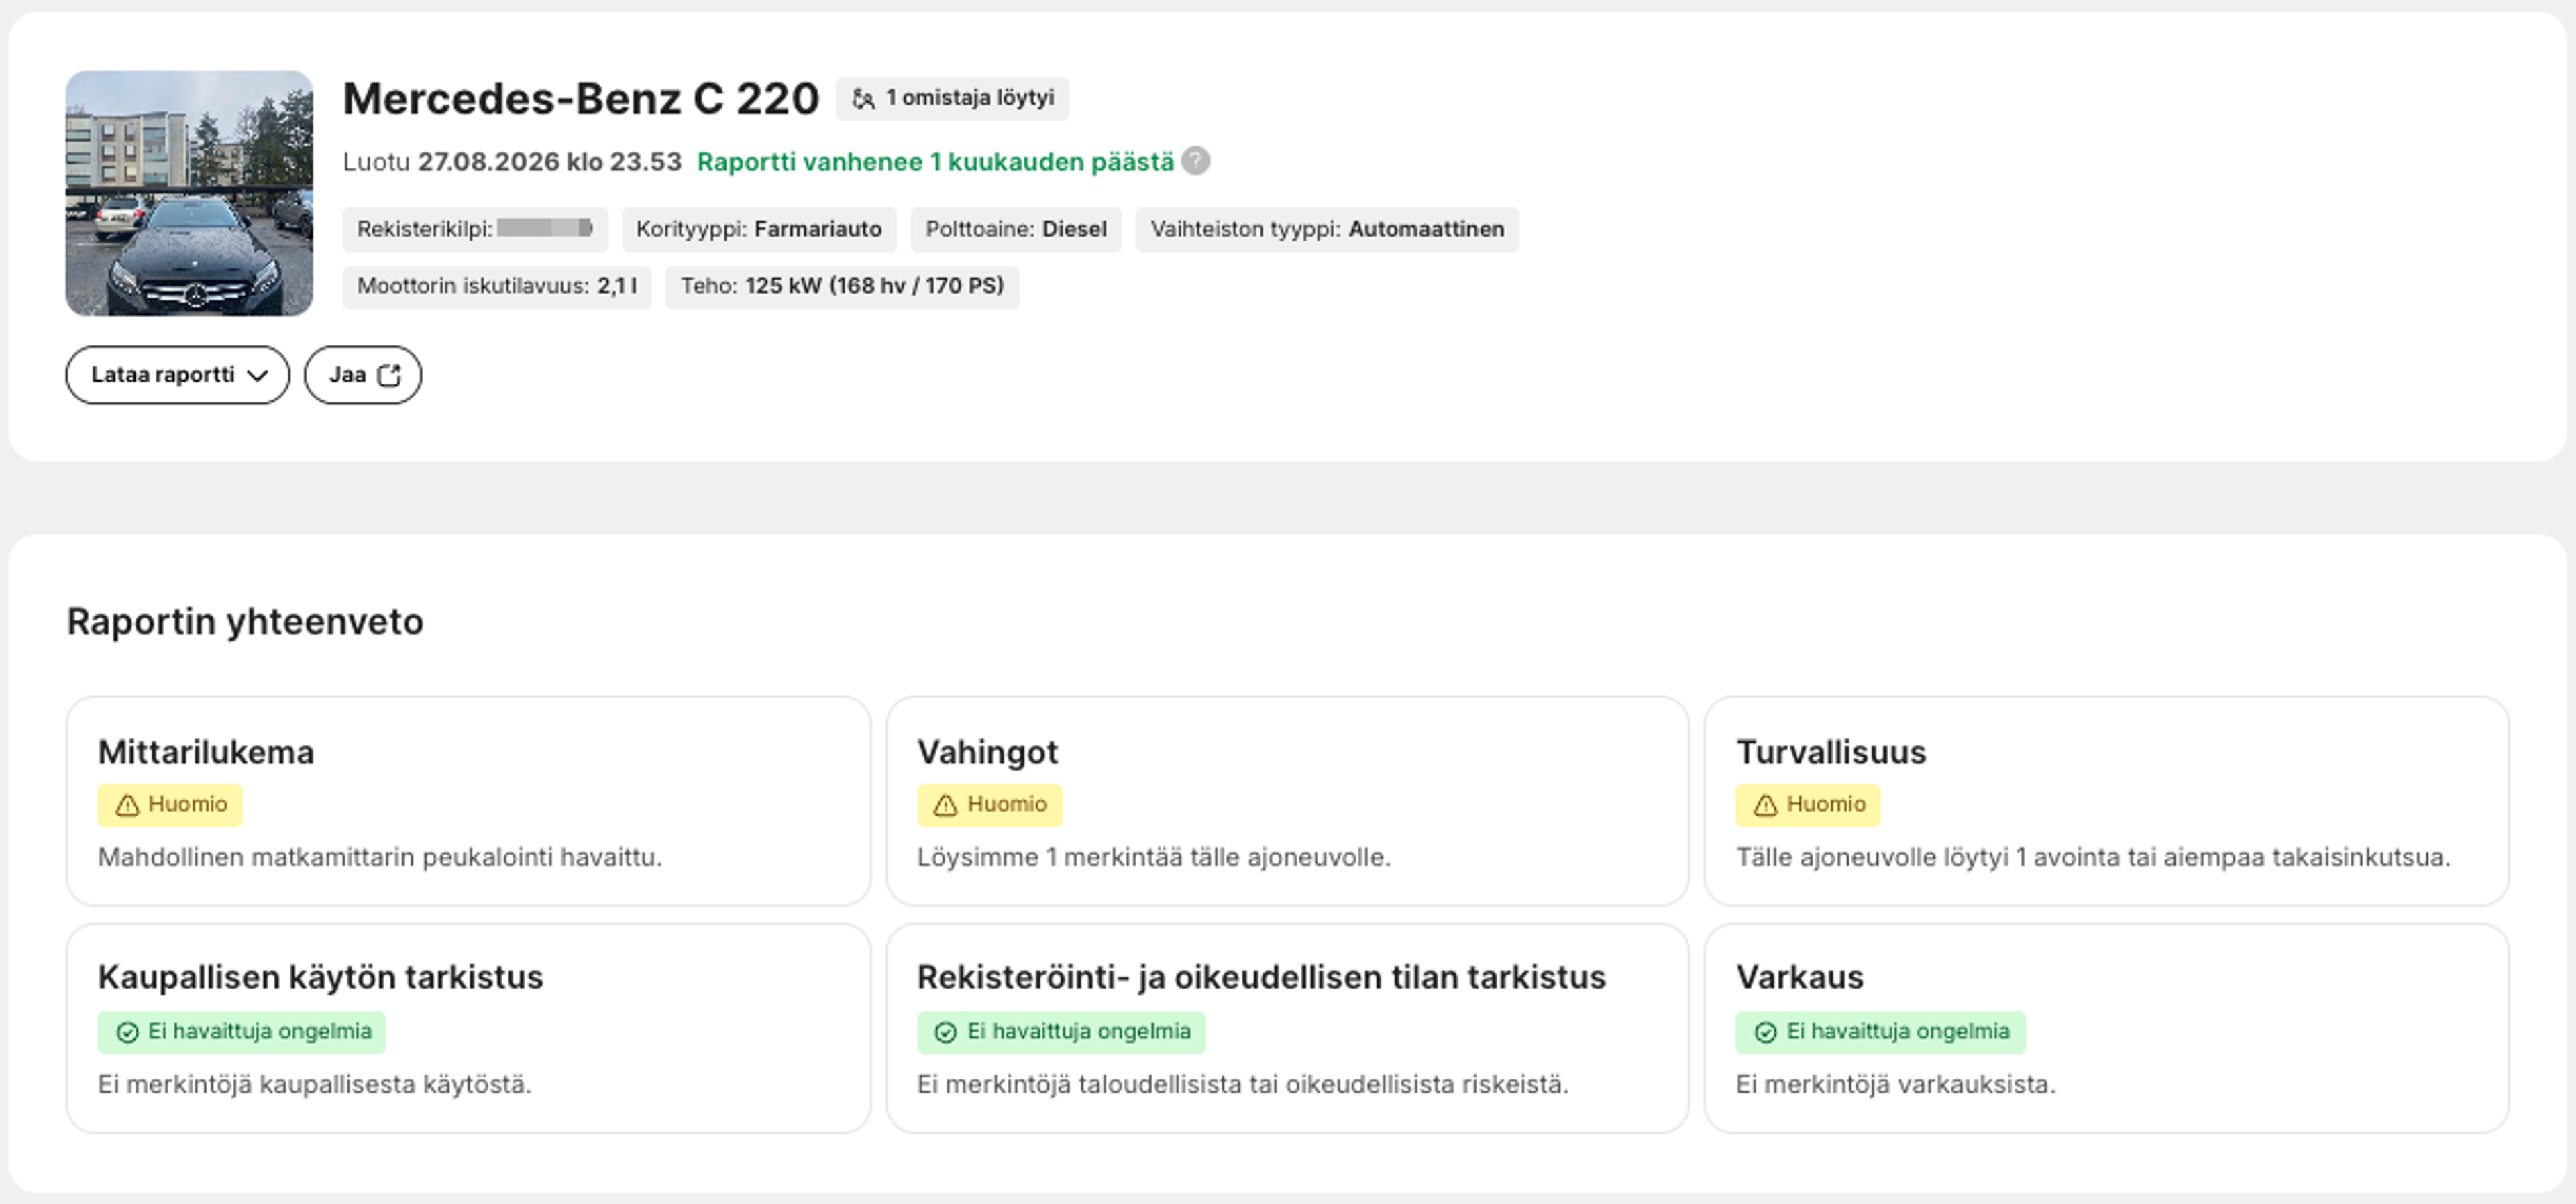
Task: Click Raportti vanhenee 1 kuukauden päästä text
Action: pos(935,162)
